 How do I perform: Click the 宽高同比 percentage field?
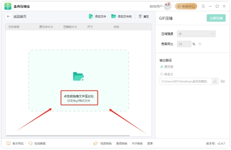pyautogui.click(x=184, y=44)
